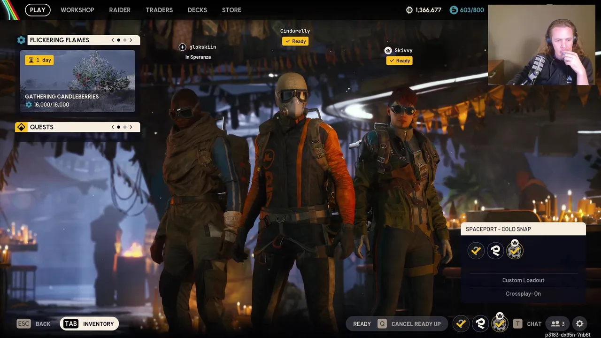Click the party leader crown beside Skivvy
Image resolution: width=601 pixels, height=338 pixels.
[388, 51]
